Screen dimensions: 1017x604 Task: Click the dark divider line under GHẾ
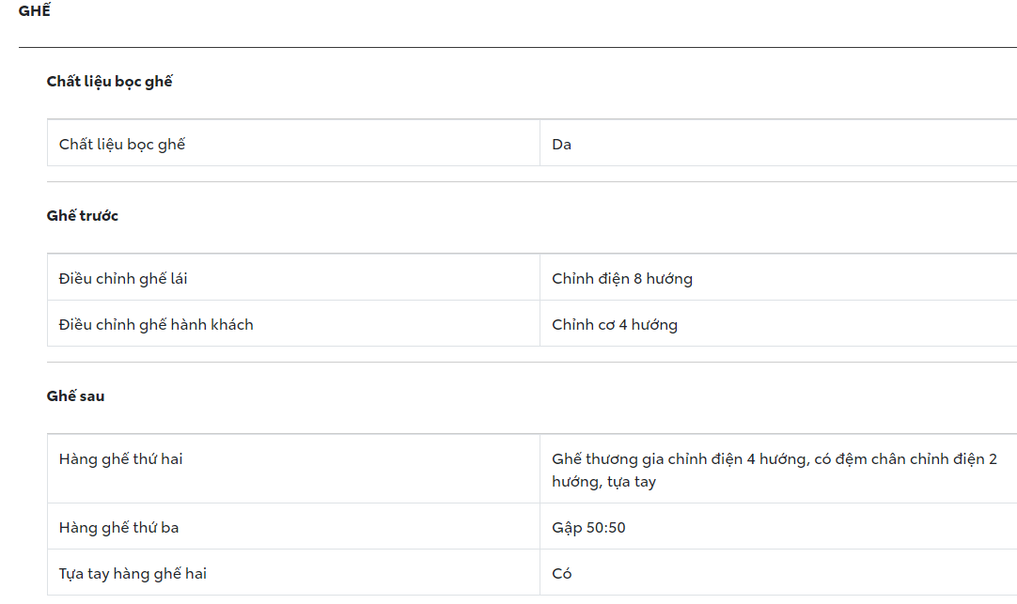[517, 47]
